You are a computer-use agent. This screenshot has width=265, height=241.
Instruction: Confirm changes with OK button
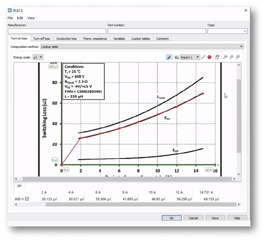[x=171, y=218]
